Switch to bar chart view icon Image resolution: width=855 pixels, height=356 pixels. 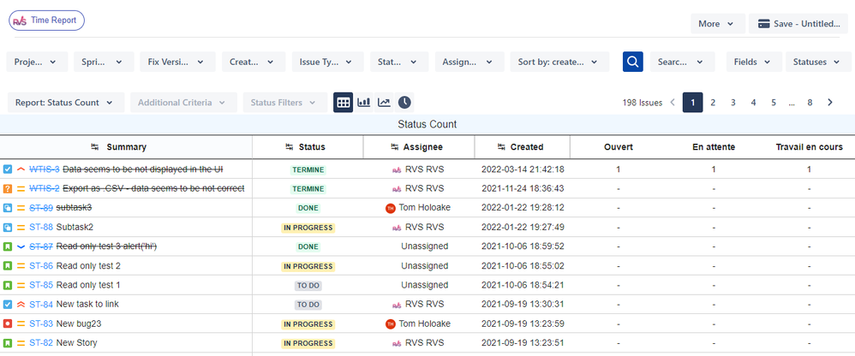click(364, 103)
